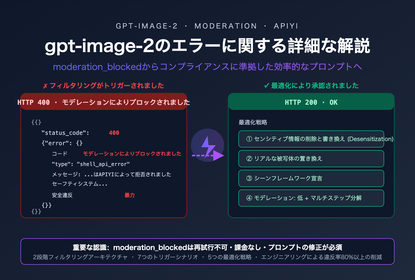Click the red HTTP 400 header bar
The image size is (415, 280).
click(x=103, y=102)
